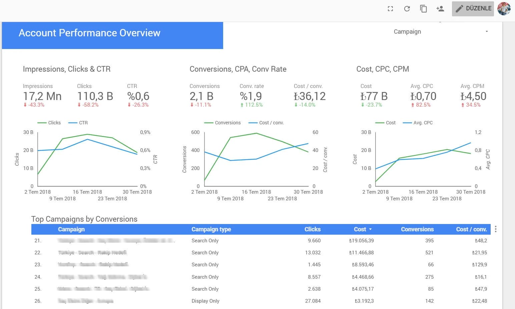Click clicks value 2.638 in row 25
The image size is (515, 309).
point(314,289)
